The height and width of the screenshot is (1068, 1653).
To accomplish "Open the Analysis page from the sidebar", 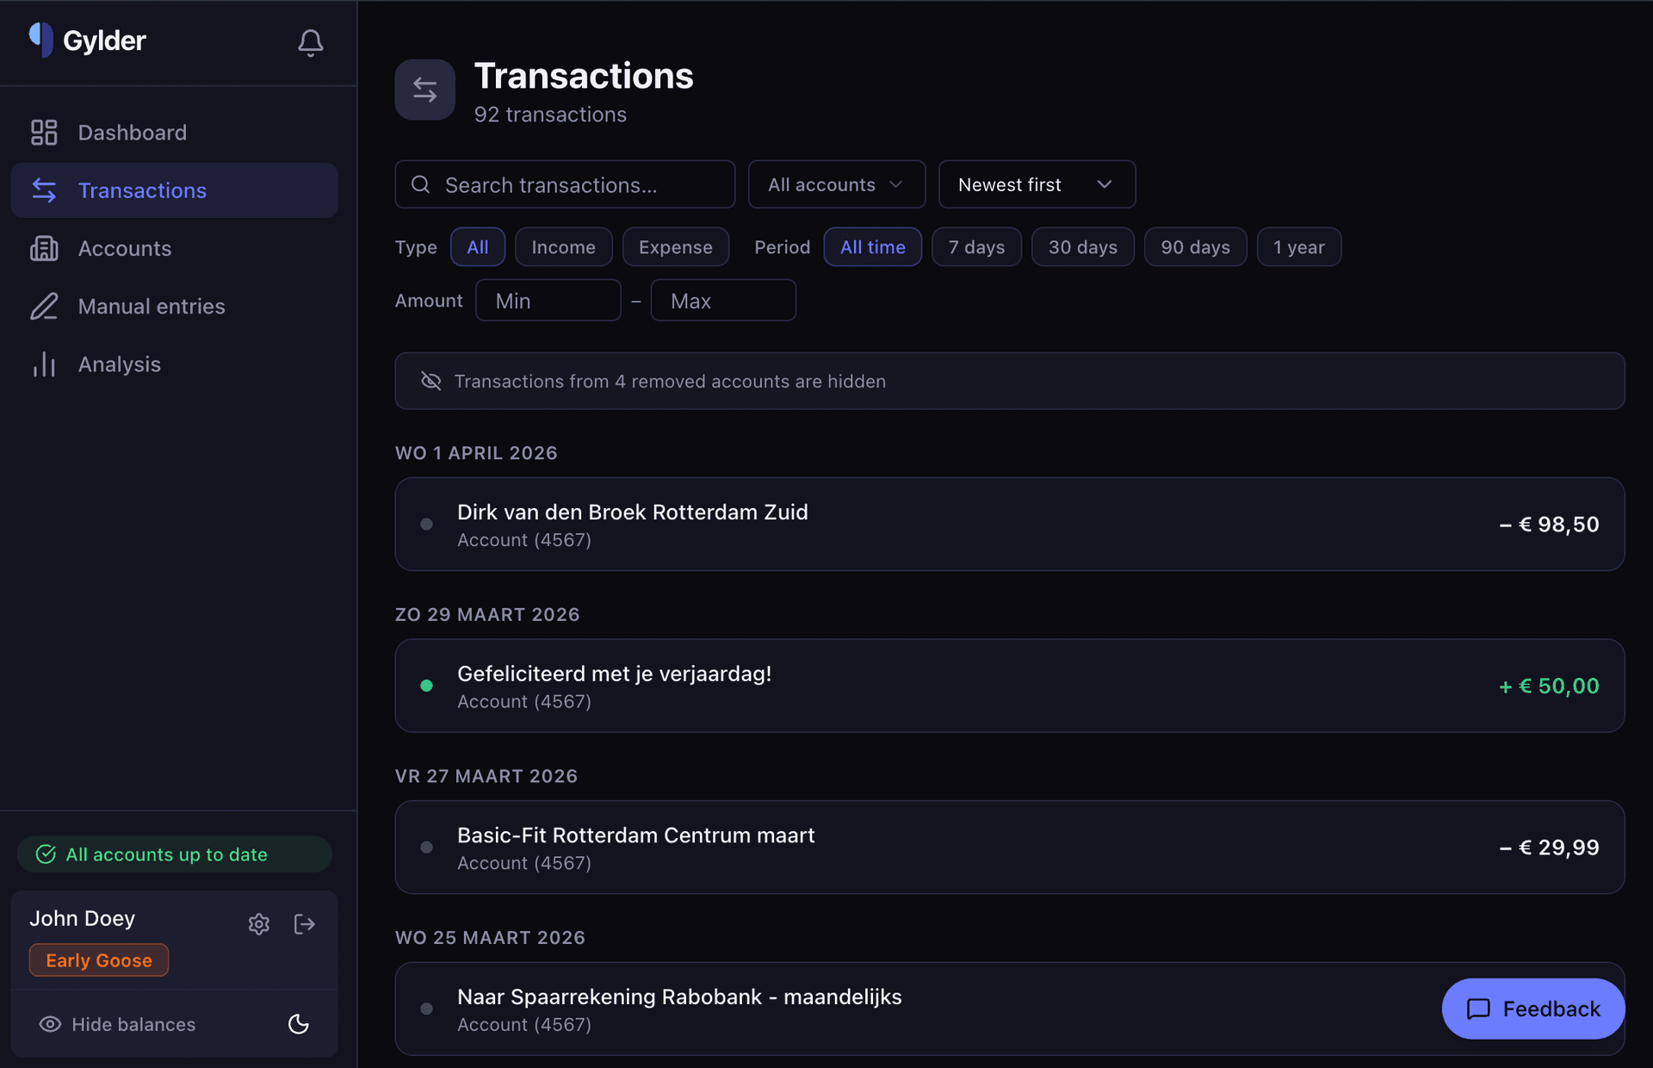I will point(119,363).
